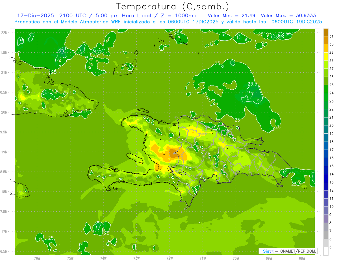Viewport: 339px width, 262px height.
Task: Click the "20N" latitude axis label
Action: (x=4, y=112)
